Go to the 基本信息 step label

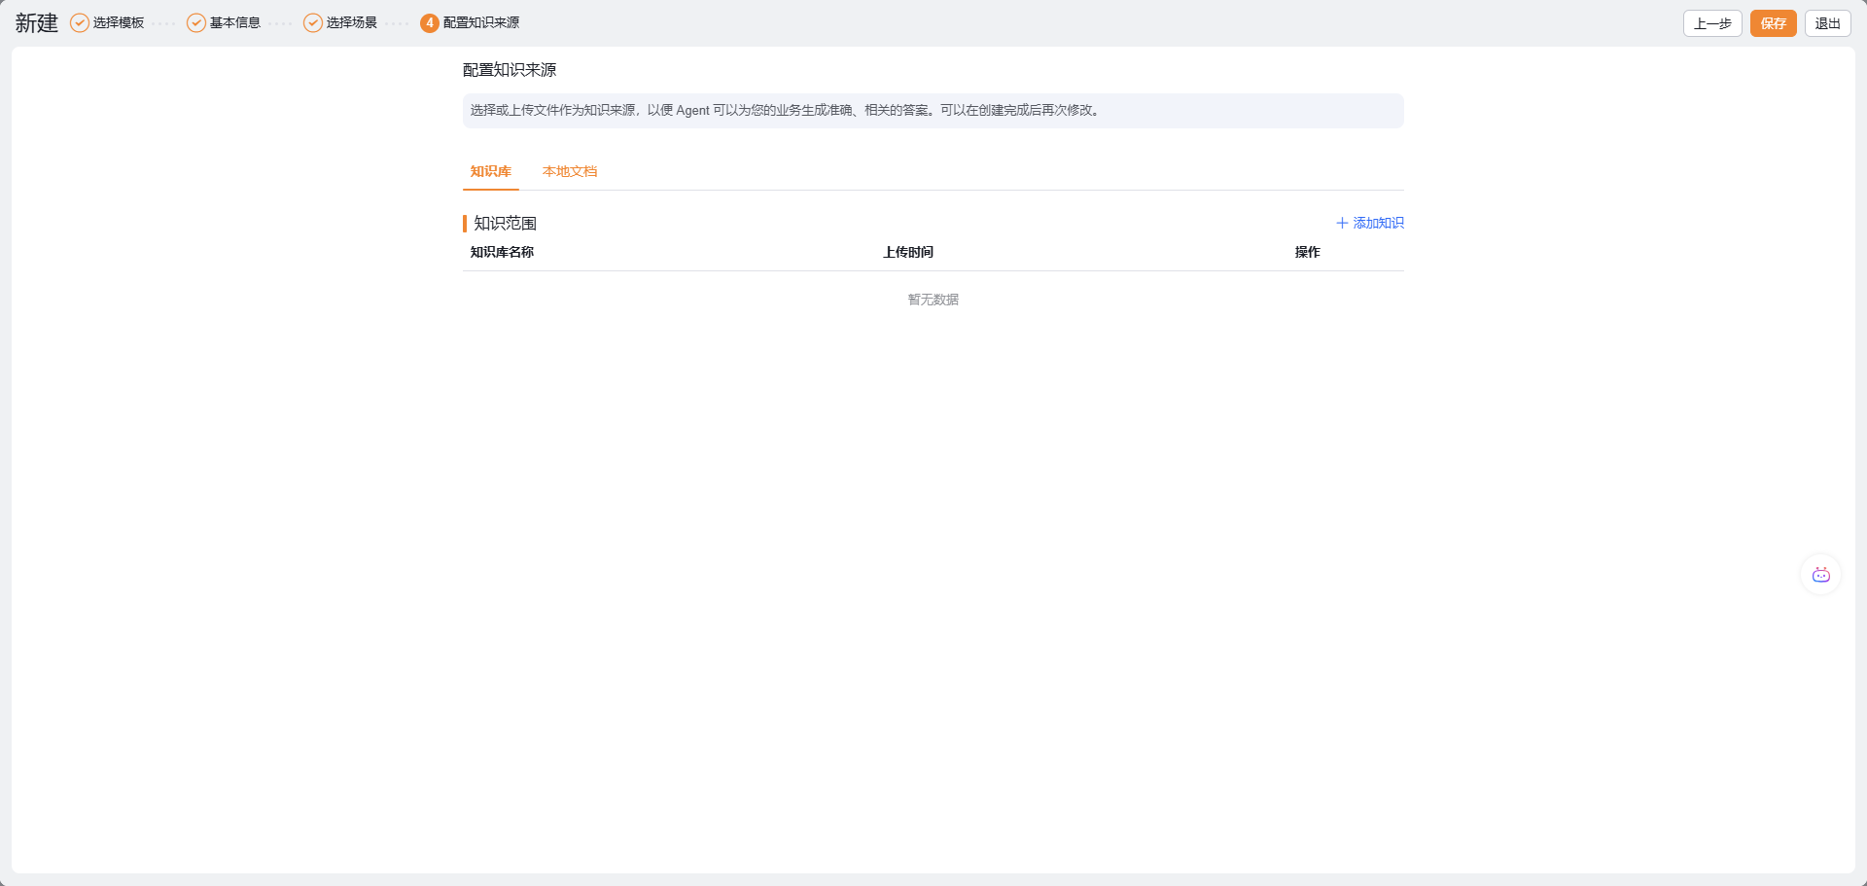(235, 23)
